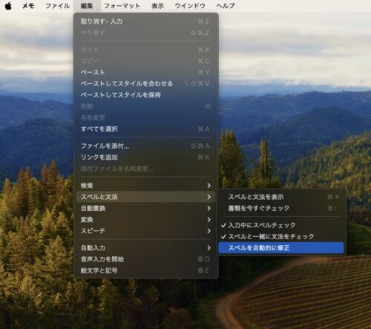Open the ヘルプ menu

226,6
